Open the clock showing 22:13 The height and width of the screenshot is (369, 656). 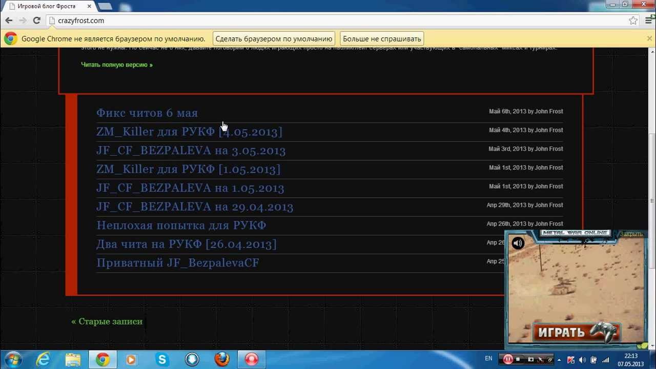pyautogui.click(x=630, y=360)
